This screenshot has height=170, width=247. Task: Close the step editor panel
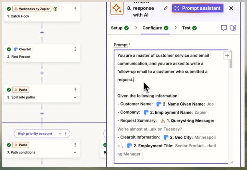click(231, 8)
